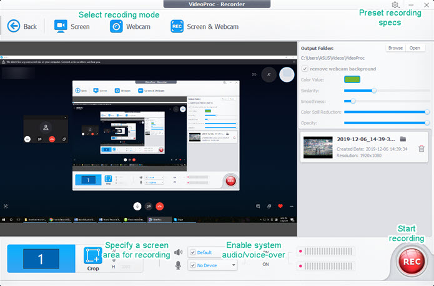
Task: Switch to Webcam recording mode
Action: coord(130,27)
